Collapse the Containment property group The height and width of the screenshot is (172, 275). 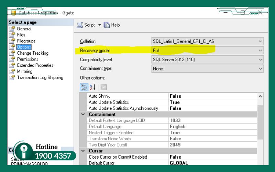click(x=83, y=114)
